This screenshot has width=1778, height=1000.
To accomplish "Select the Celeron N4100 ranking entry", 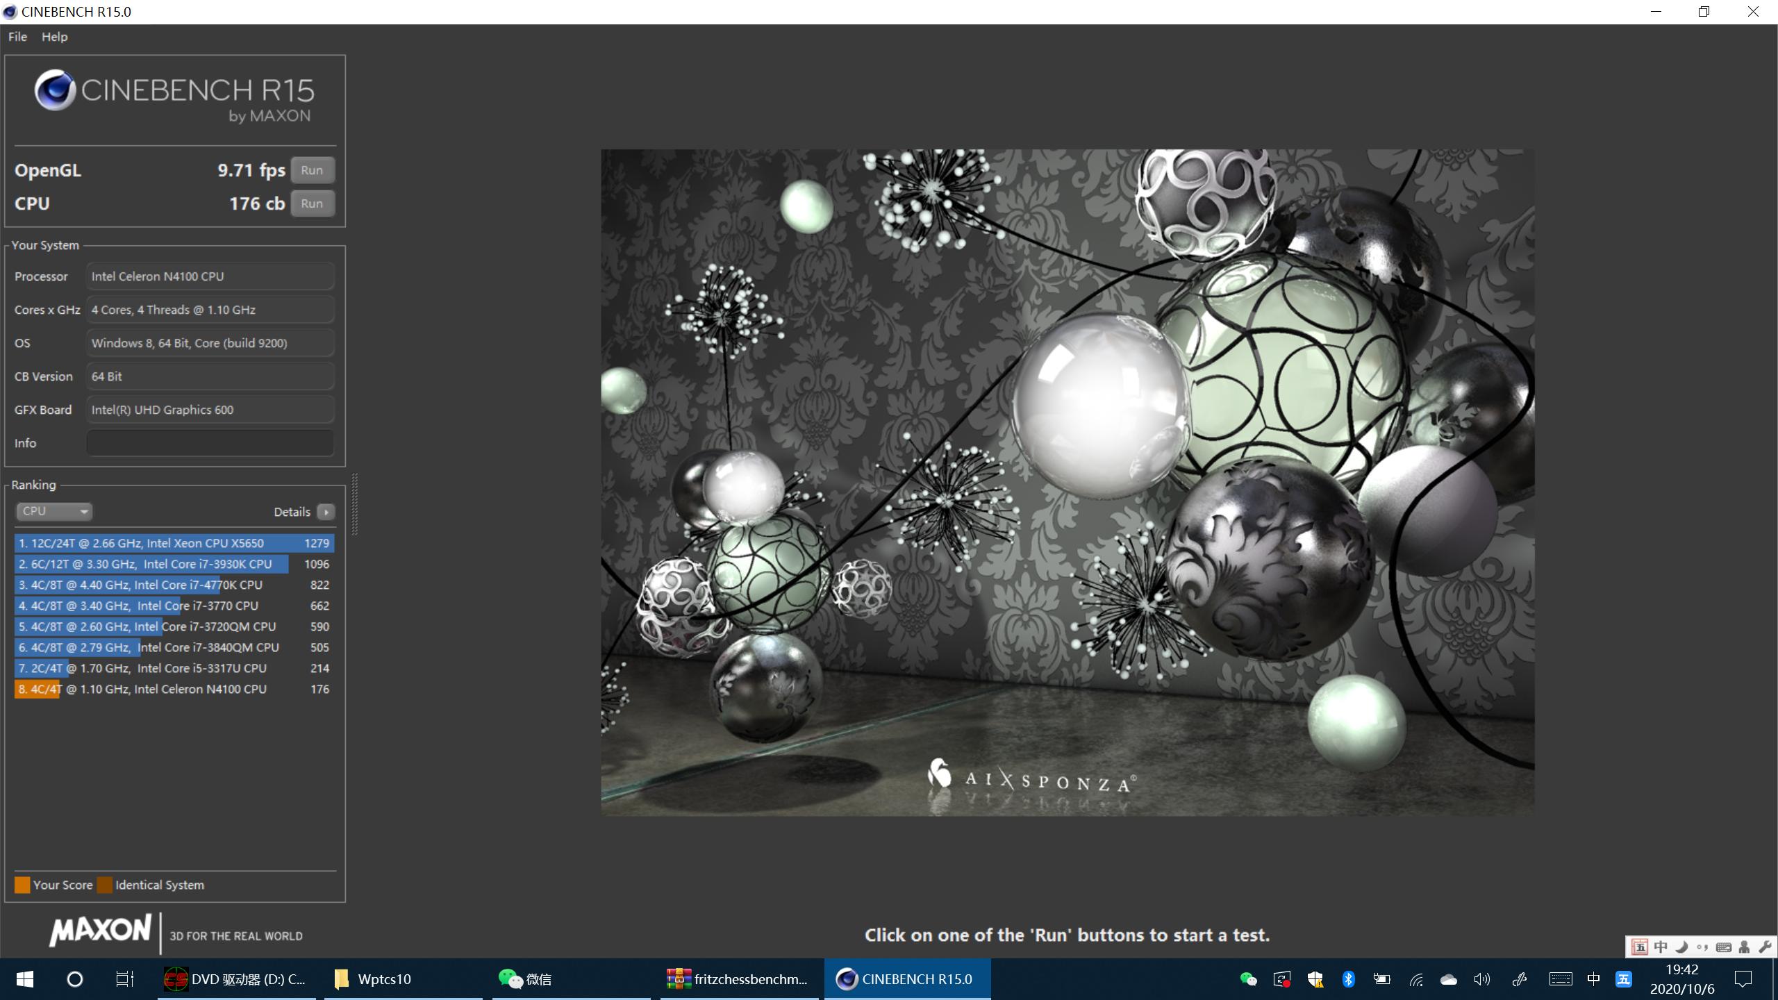I will (x=174, y=689).
